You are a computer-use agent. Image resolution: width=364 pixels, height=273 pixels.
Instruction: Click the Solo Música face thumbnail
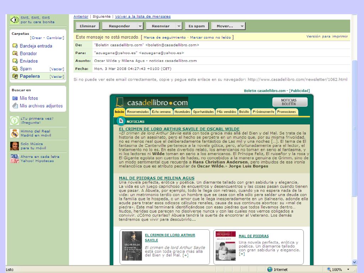pos(14,146)
